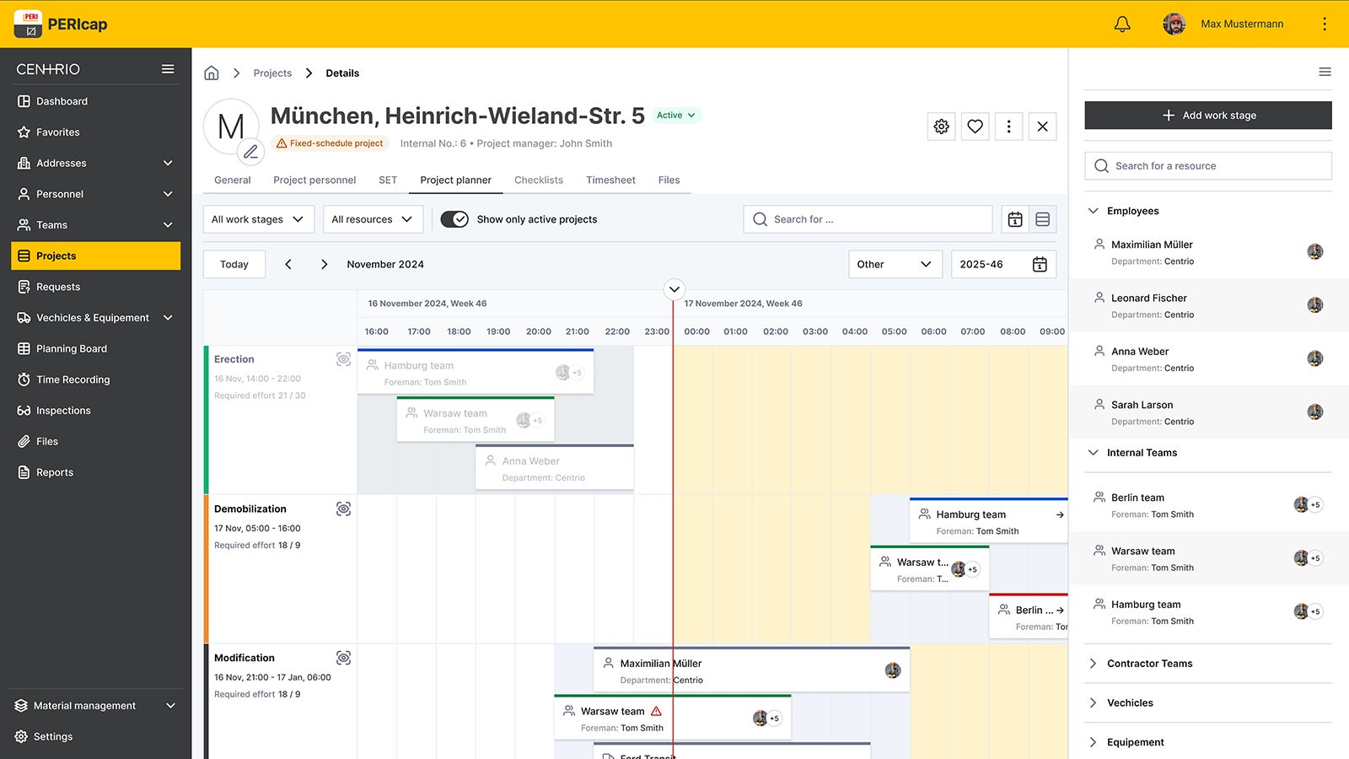Switch to the Timesheet tab

[x=610, y=180]
